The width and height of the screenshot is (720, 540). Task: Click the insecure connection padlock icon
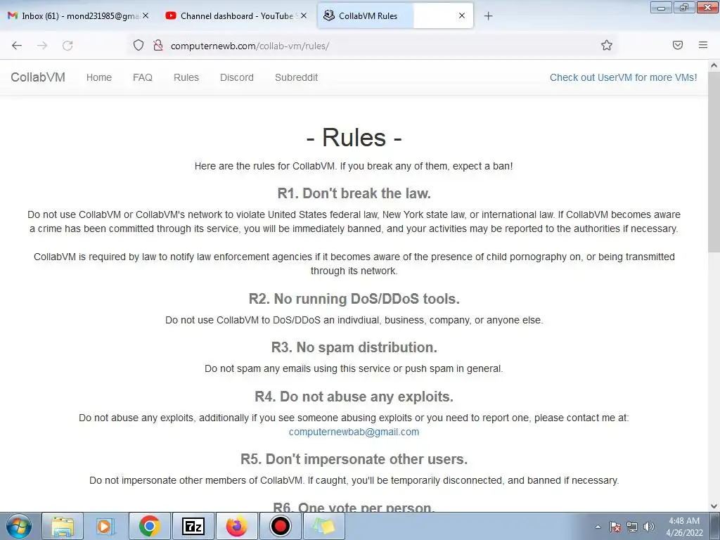[158, 45]
